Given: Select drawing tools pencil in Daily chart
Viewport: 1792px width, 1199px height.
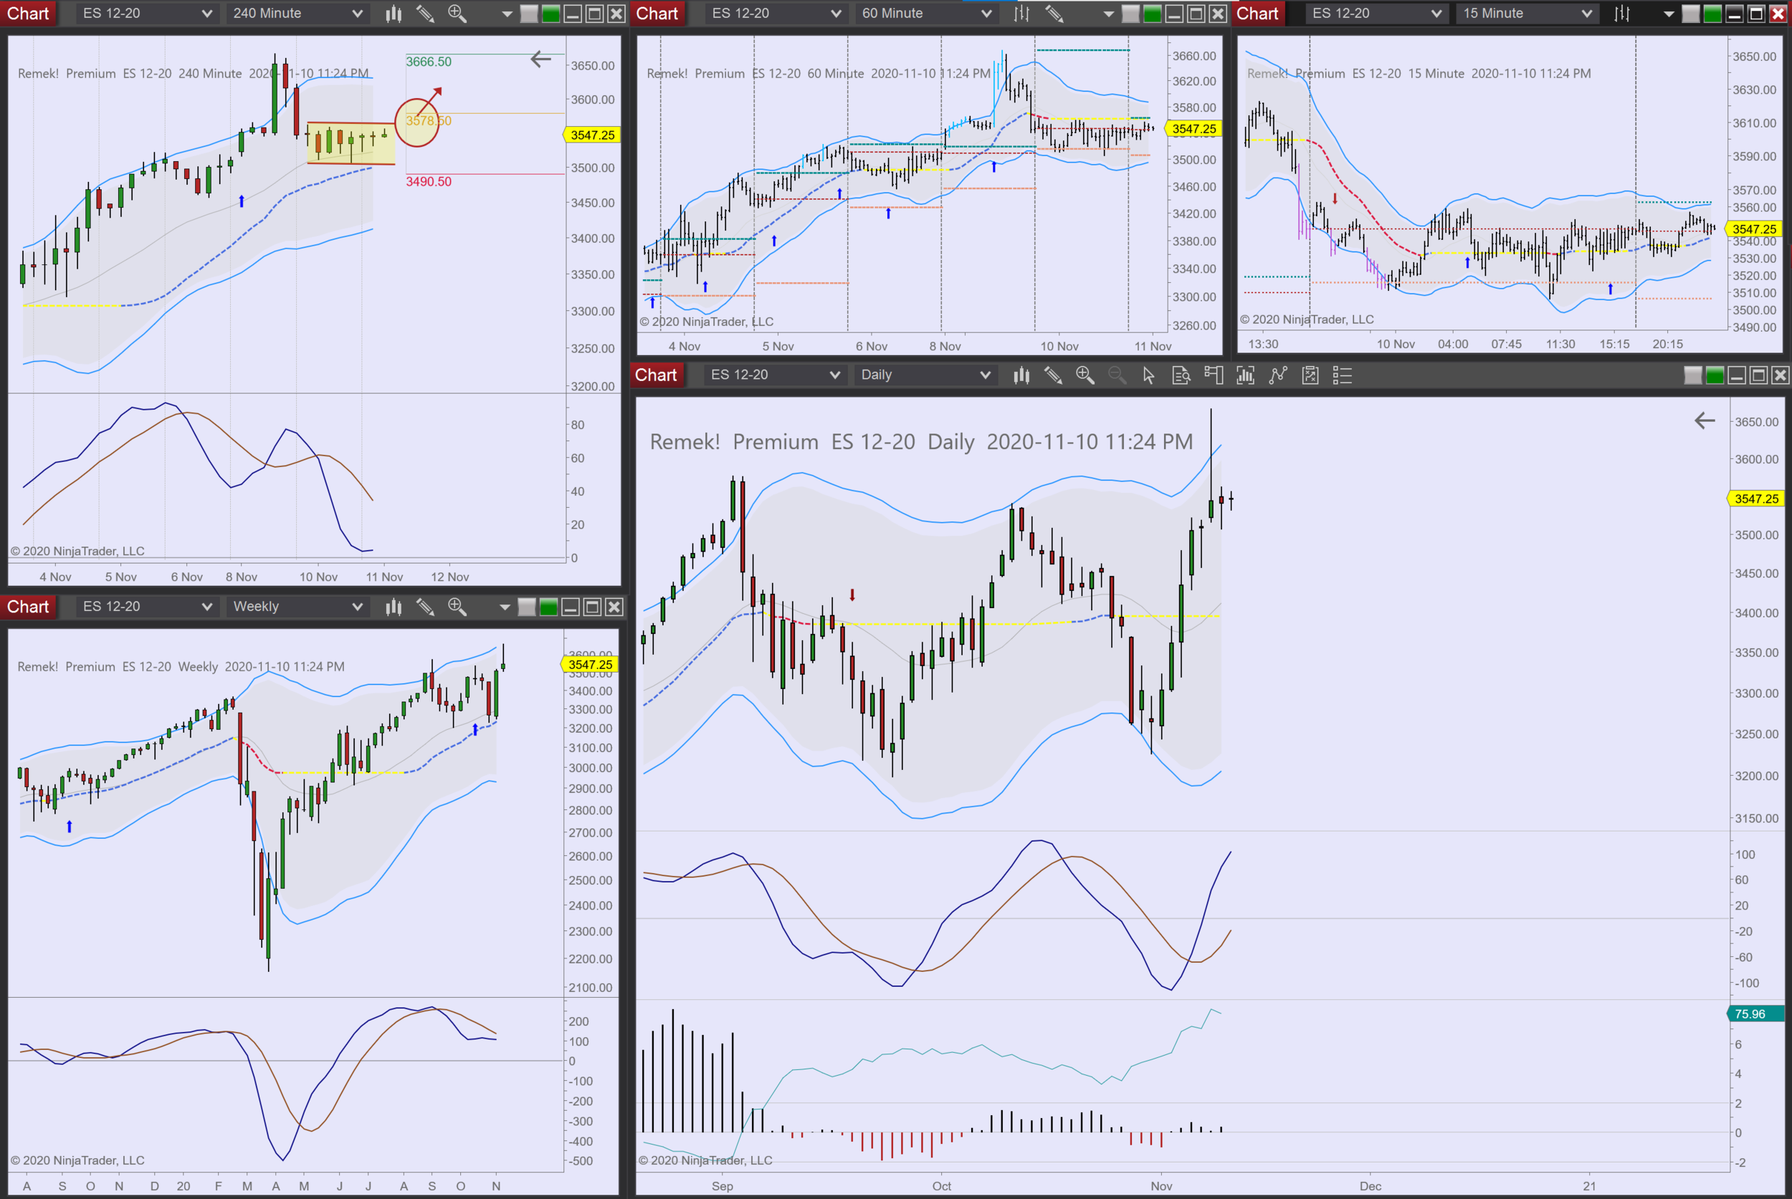Looking at the screenshot, I should pyautogui.click(x=1053, y=375).
